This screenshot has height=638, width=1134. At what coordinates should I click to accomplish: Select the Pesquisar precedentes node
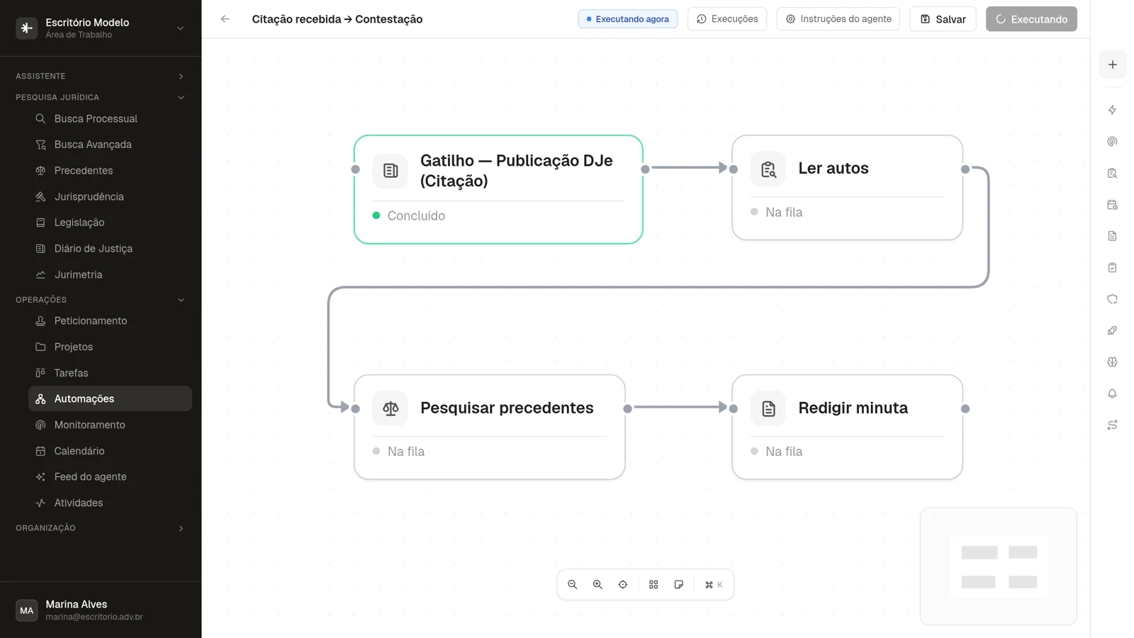(490, 427)
